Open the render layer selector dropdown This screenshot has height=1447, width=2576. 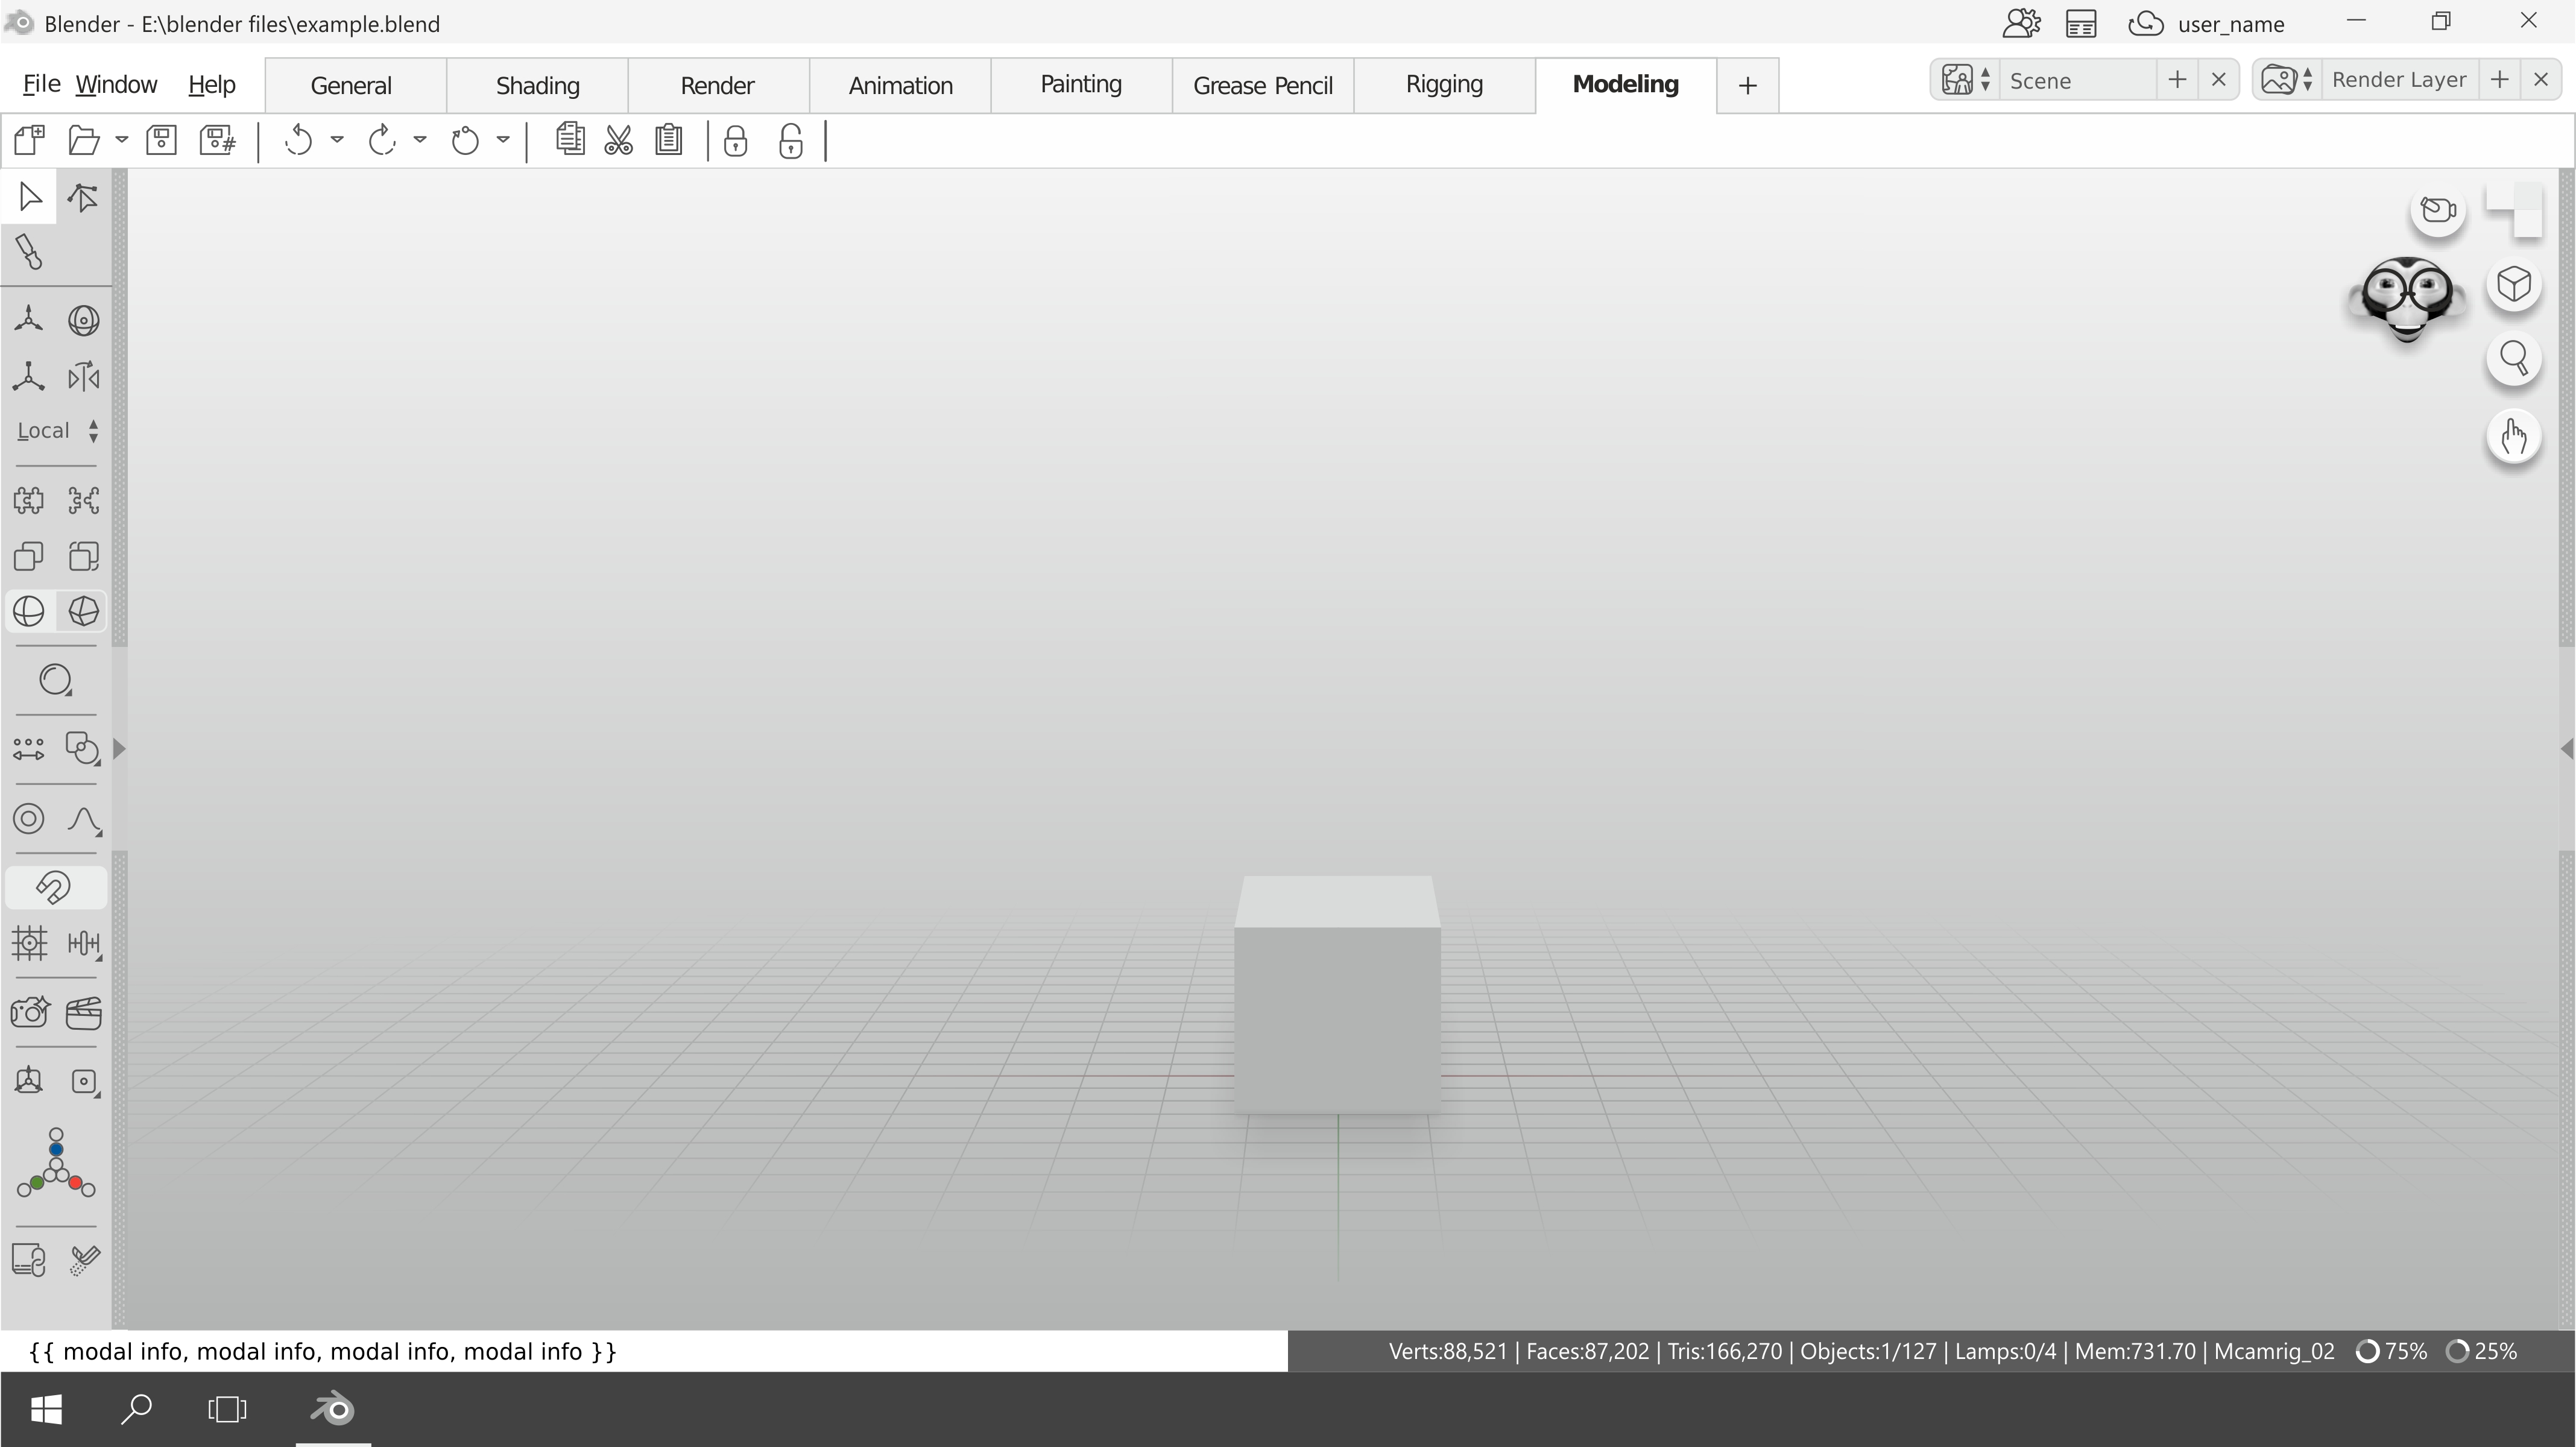(2288, 80)
